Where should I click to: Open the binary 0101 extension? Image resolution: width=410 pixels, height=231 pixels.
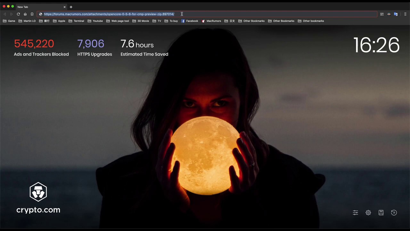382,14
